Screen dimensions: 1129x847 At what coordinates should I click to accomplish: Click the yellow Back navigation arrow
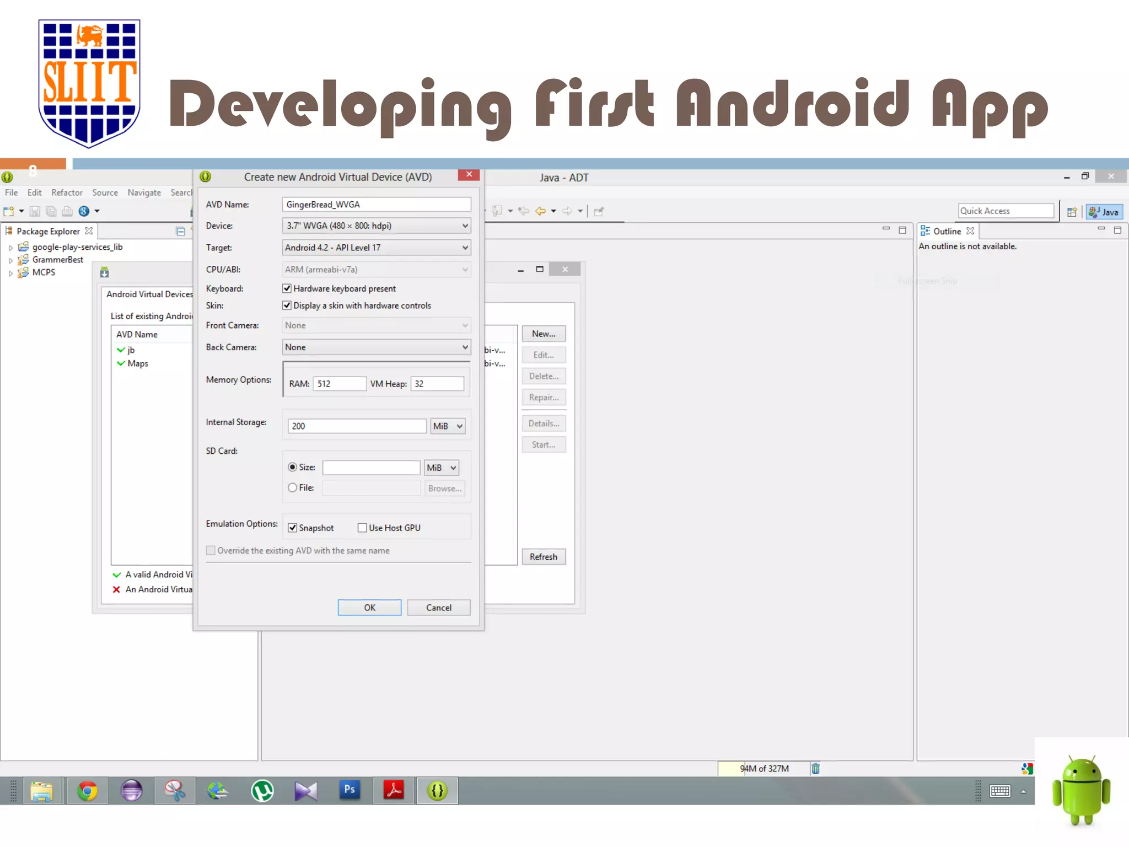coord(540,211)
